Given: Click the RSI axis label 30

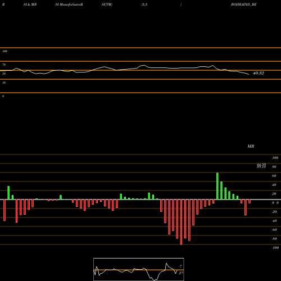Looking at the screenshot, I should (x=4, y=83).
